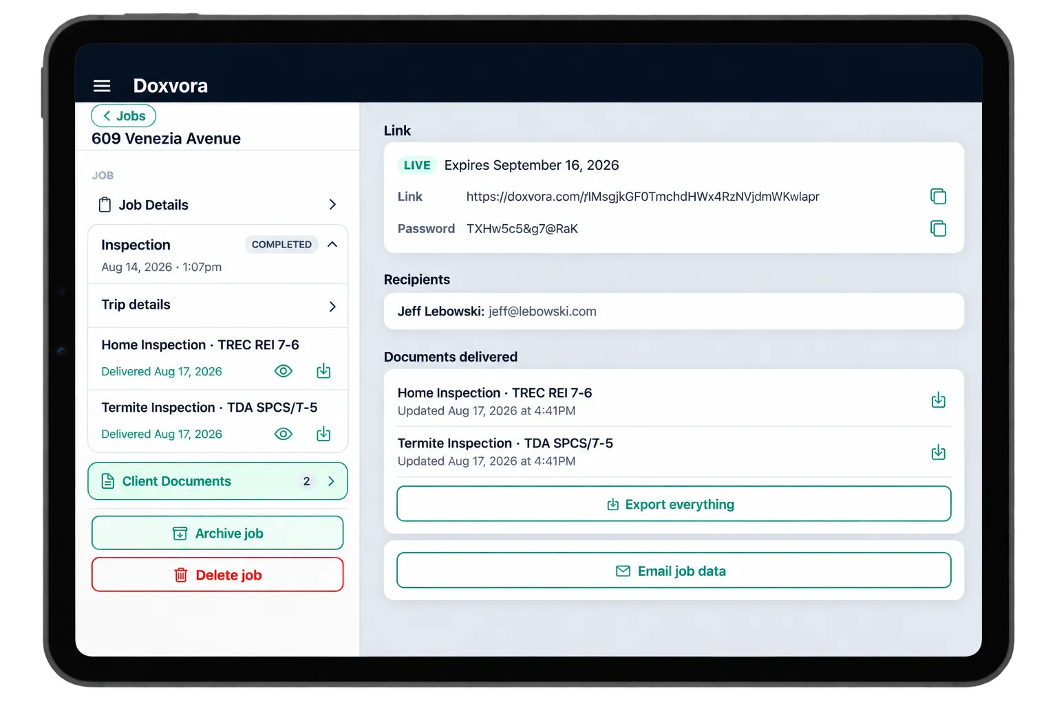Screen dimensions: 1057x704
Task: Email job data
Action: tap(674, 571)
